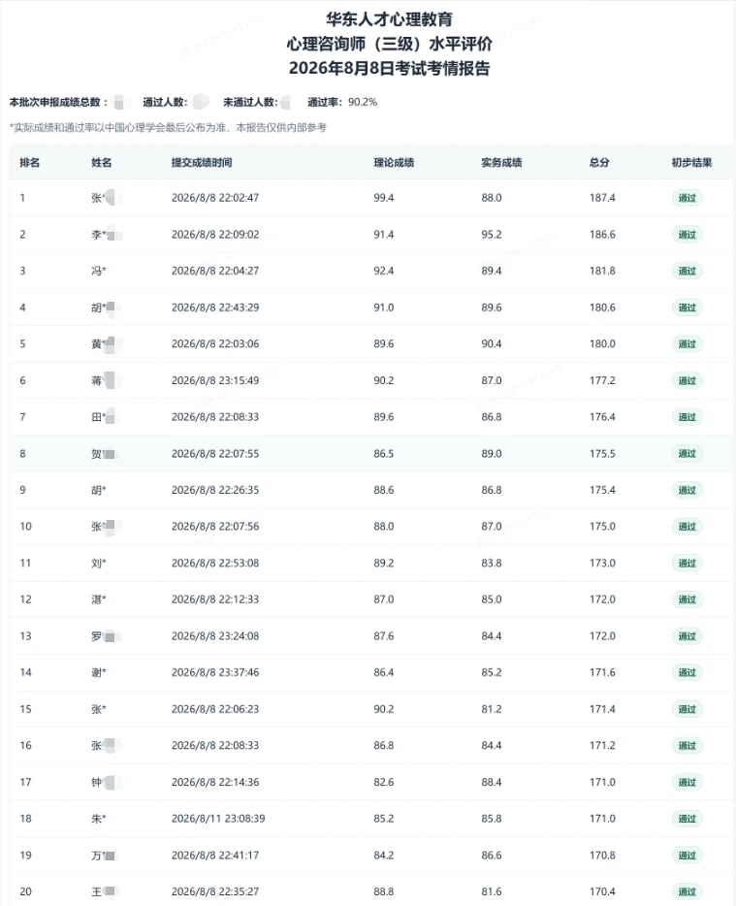Click practice score 88.4
The height and width of the screenshot is (906, 736).
pyautogui.click(x=492, y=783)
